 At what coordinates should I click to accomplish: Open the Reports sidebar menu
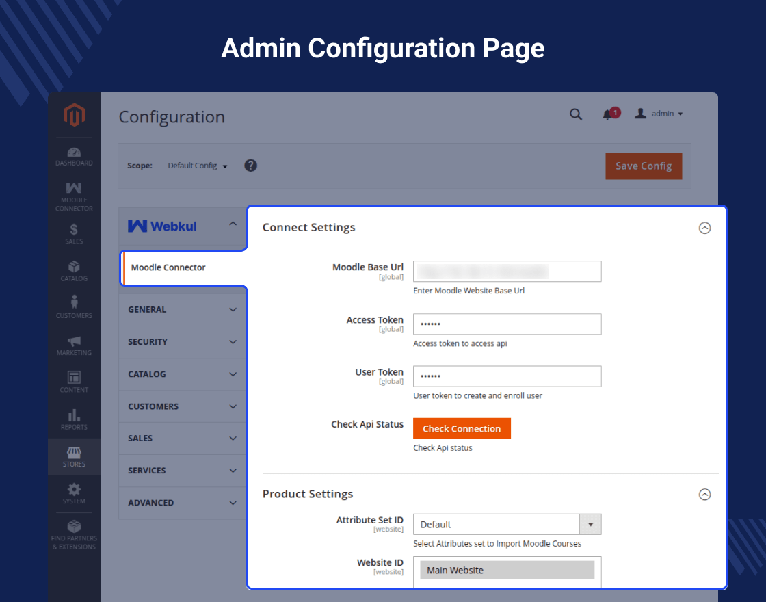pyautogui.click(x=74, y=419)
